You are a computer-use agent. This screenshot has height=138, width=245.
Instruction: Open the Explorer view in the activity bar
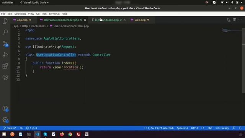[x=5, y=21]
